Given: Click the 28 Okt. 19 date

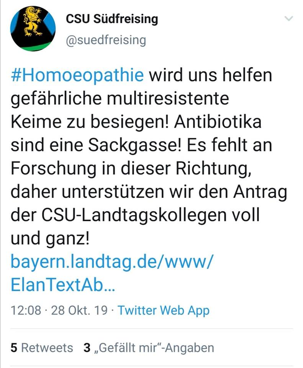Looking at the screenshot, I should pos(79,310).
